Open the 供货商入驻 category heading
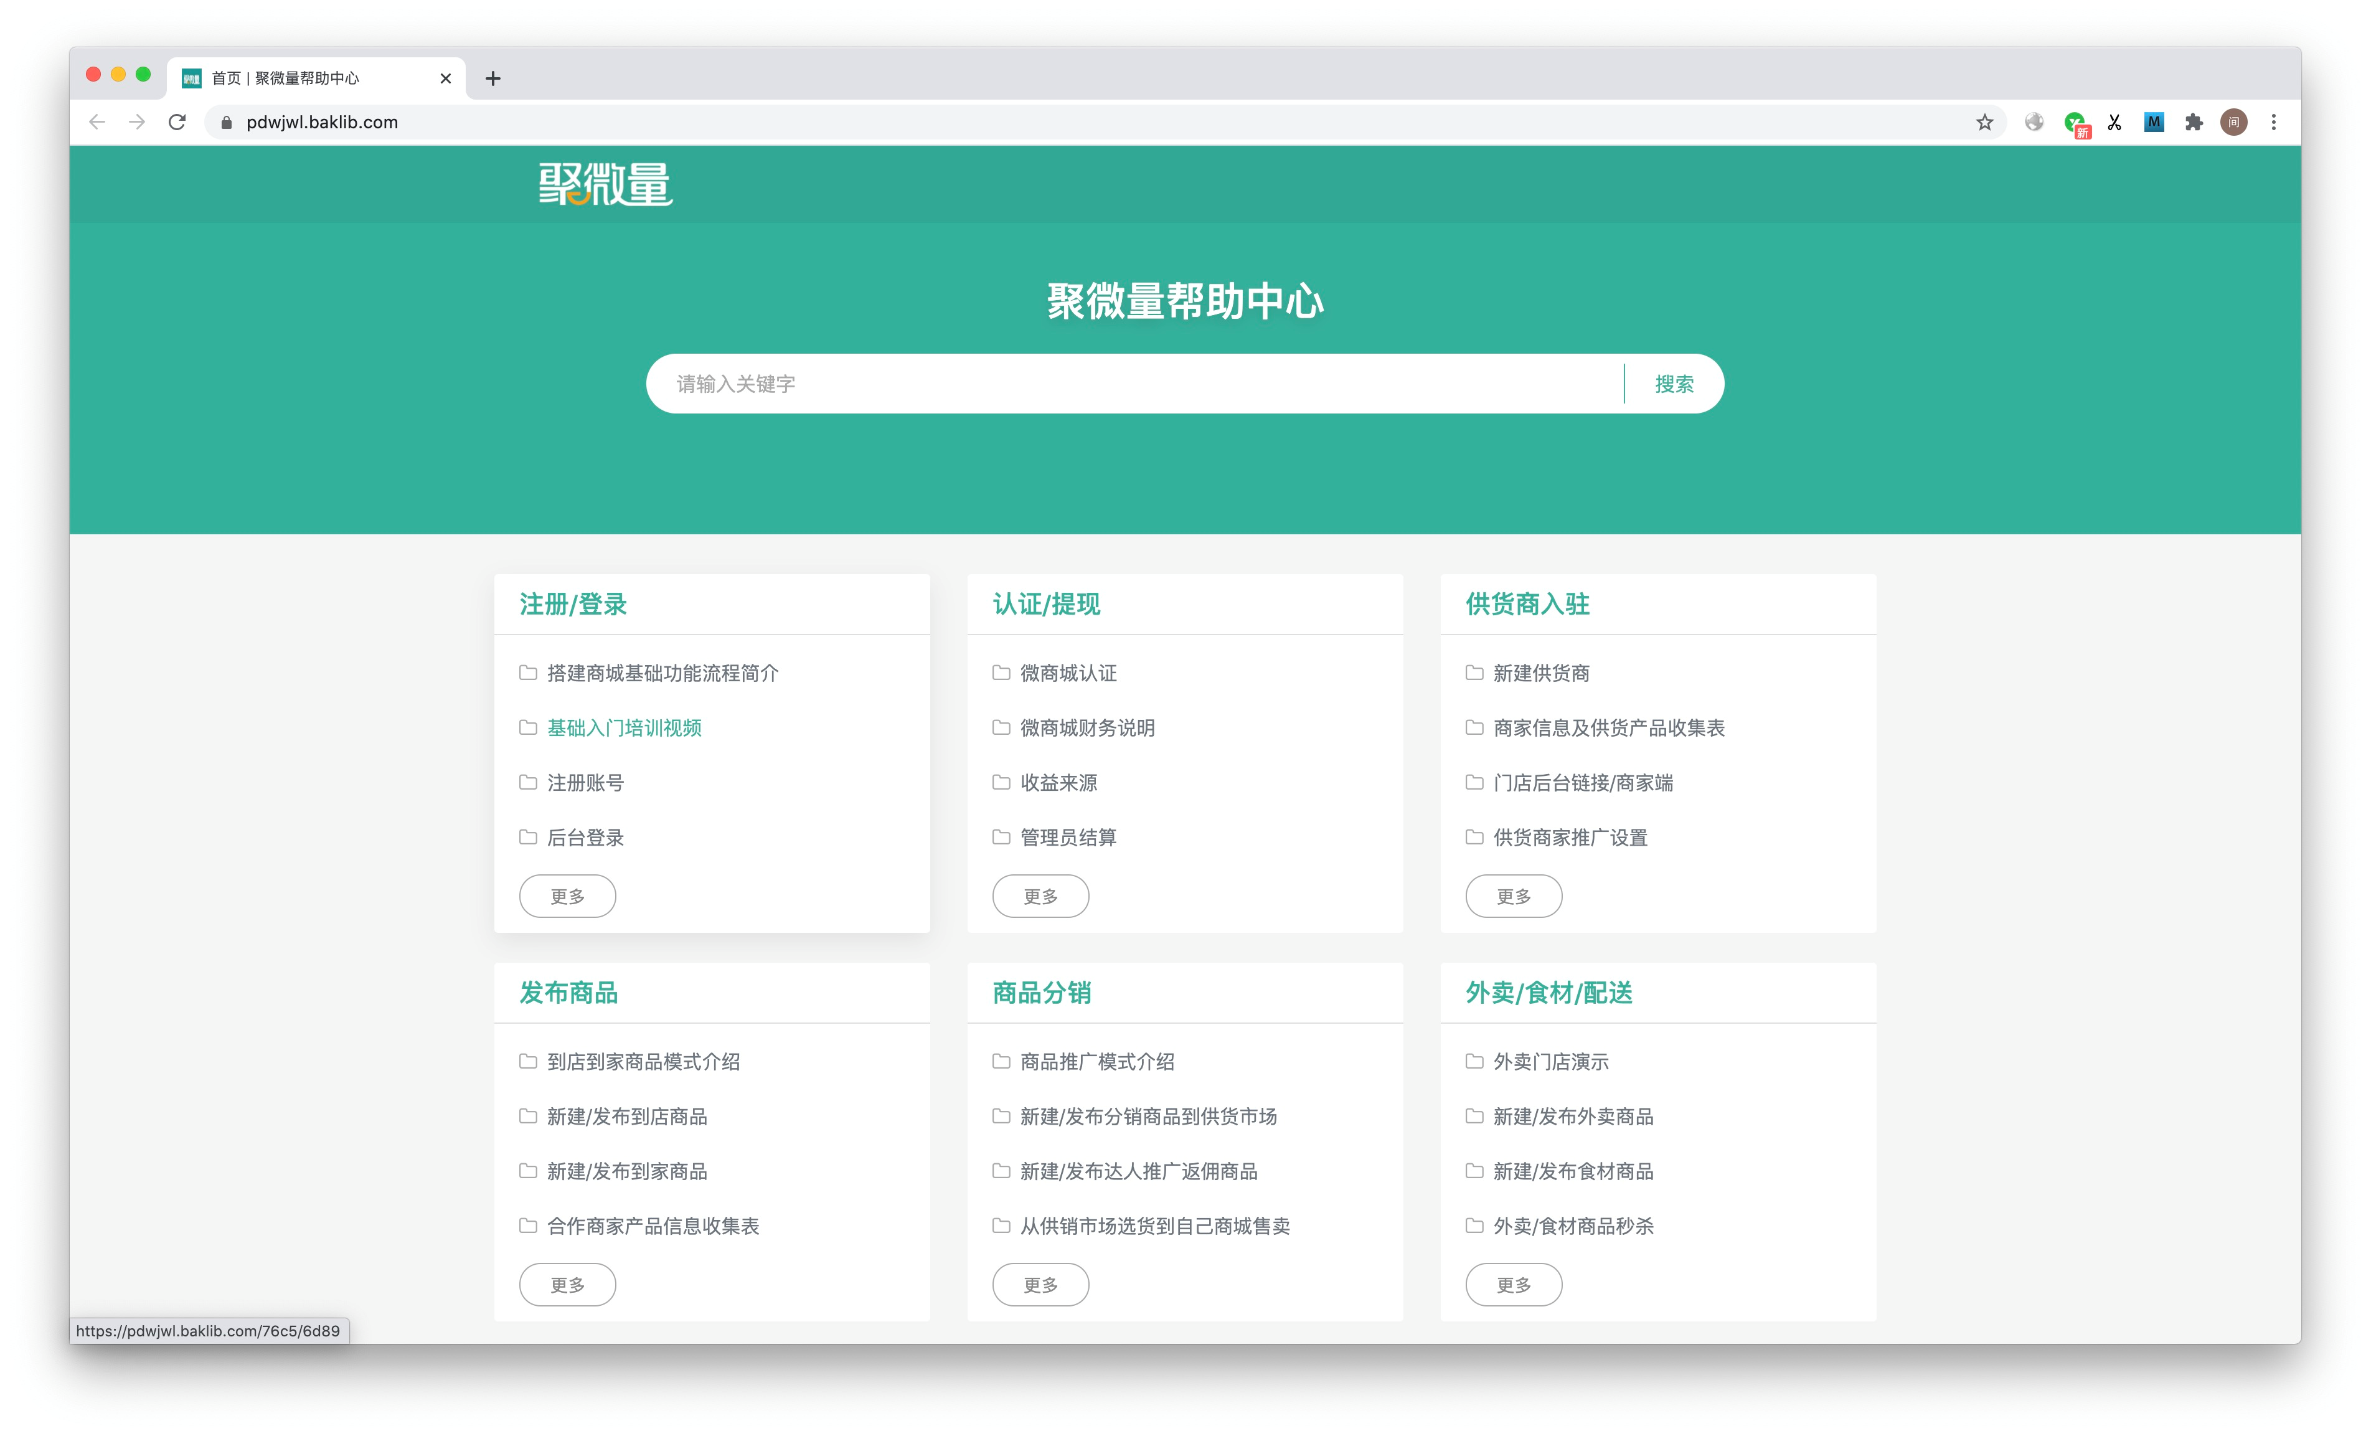Screen dimensions: 2371x1436 click(x=1527, y=605)
